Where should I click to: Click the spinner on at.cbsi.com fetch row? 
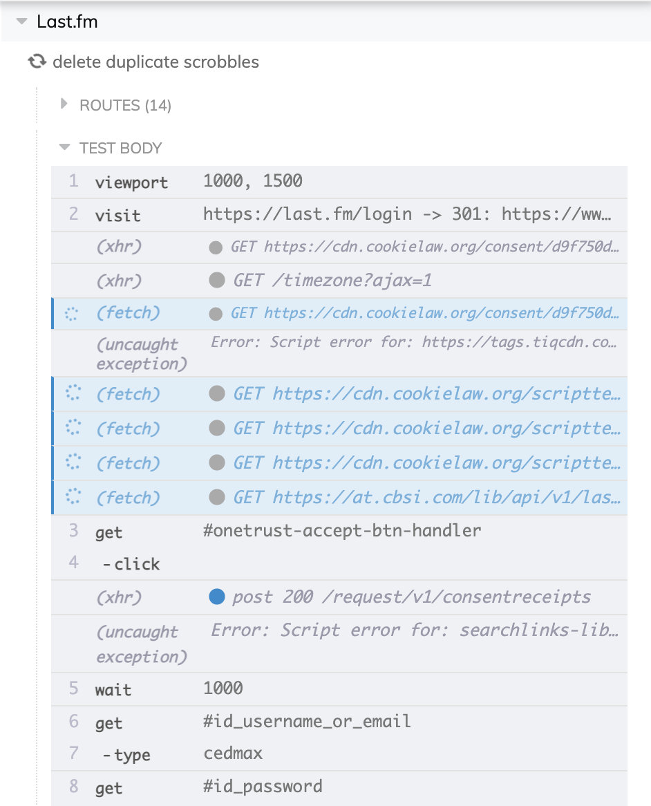pos(73,496)
